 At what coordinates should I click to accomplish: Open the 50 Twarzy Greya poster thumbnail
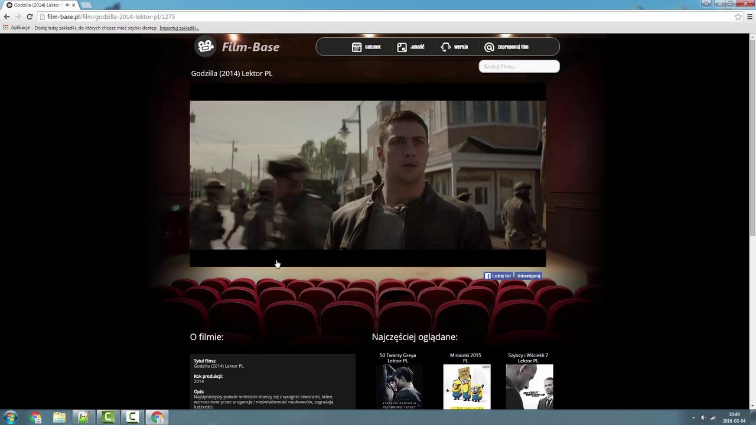click(399, 387)
